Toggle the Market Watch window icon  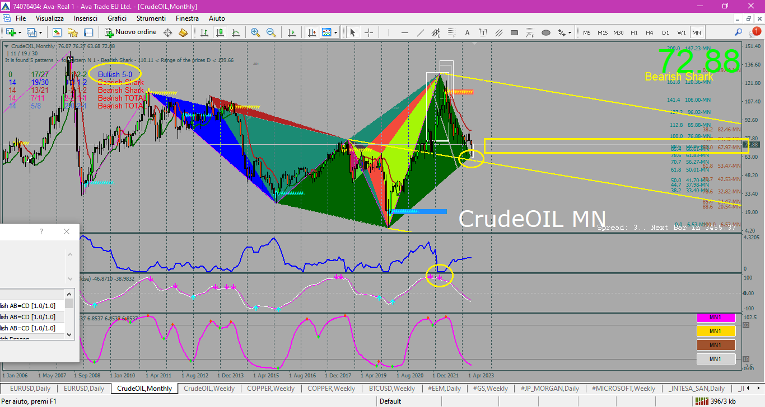(x=58, y=32)
